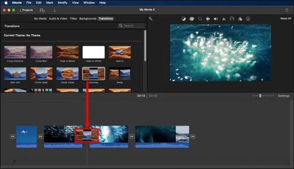The image size is (294, 169).
Task: Select the dark underwater clip in timeline
Action: coord(162,137)
